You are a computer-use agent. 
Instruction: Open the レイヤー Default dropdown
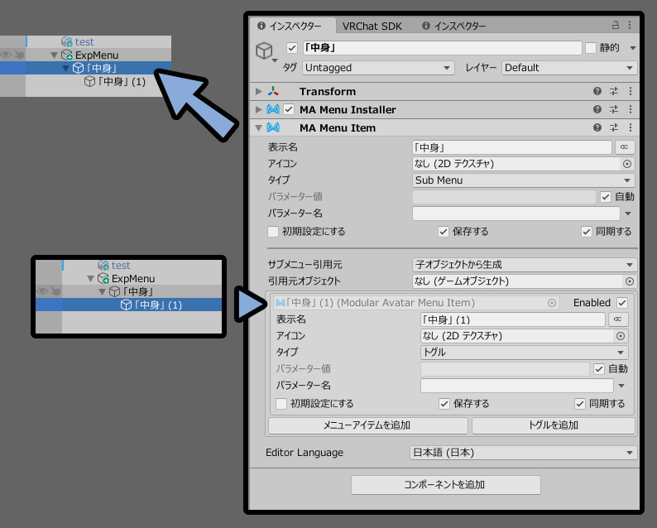[x=569, y=68]
